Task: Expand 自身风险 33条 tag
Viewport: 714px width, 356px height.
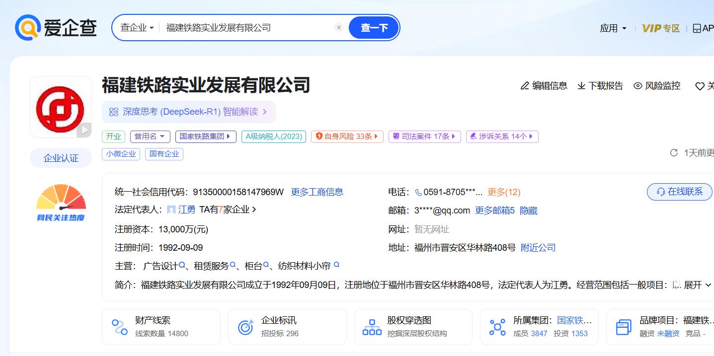Action: tap(347, 137)
